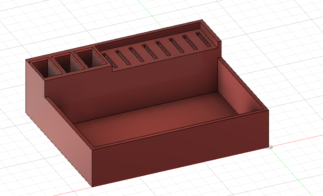
Task: Select the rightmost narrow slot in slotted shelf
Action: pos(203,39)
